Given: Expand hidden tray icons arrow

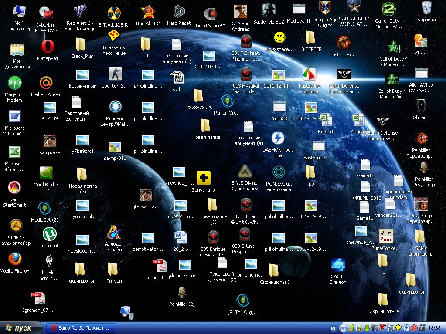Looking at the screenshot, I should tap(343, 328).
